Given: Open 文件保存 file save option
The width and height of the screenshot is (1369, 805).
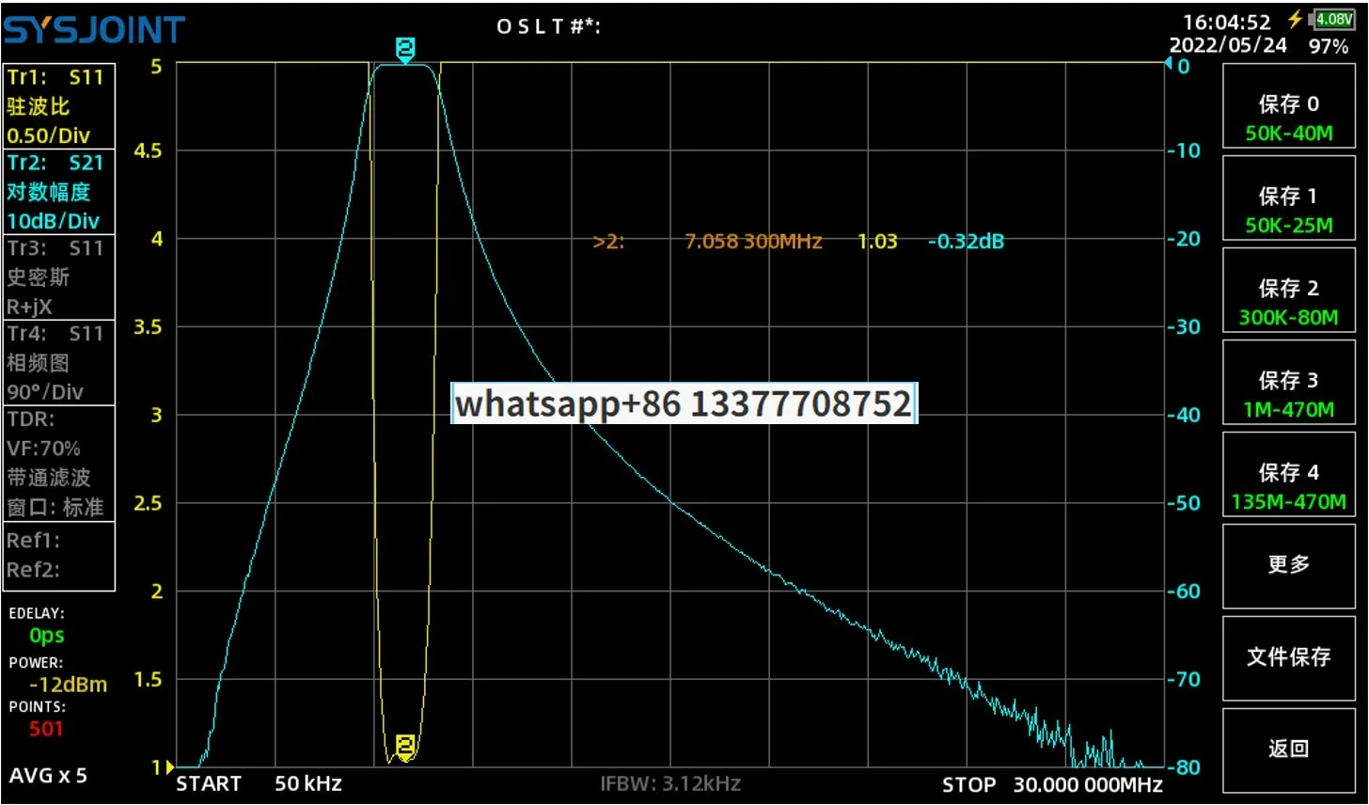Looking at the screenshot, I should point(1288,658).
